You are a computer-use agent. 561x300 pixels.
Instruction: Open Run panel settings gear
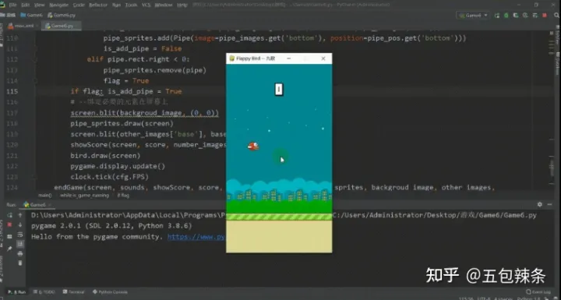point(539,204)
